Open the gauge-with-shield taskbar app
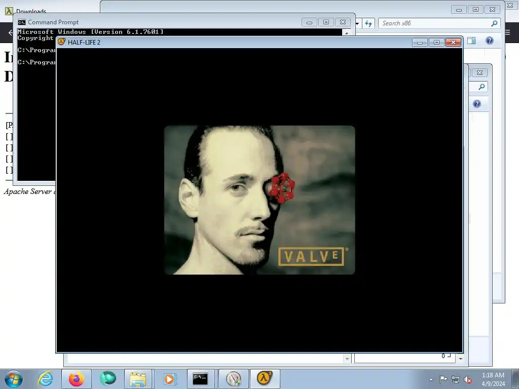This screenshot has width=519, height=389. click(234, 379)
